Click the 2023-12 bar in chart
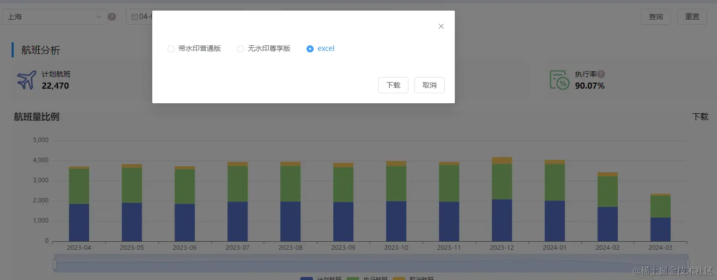 (502, 199)
